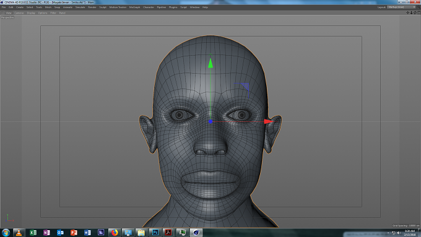The image size is (421, 237).
Task: Click the Windows Start button
Action: point(6,233)
